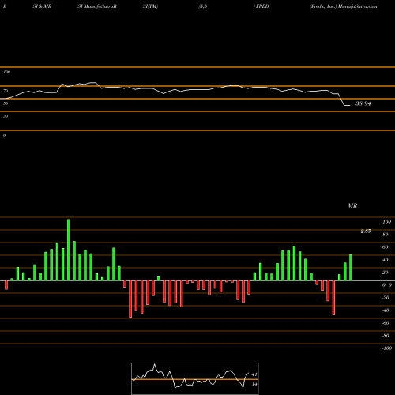The width and height of the screenshot is (395, 395).
Task: Click the (Fred's, Inc.) MunafaSutra.com title
Action: point(344,6)
